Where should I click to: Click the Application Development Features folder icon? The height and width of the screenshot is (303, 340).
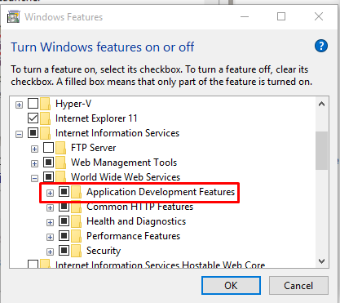77,192
